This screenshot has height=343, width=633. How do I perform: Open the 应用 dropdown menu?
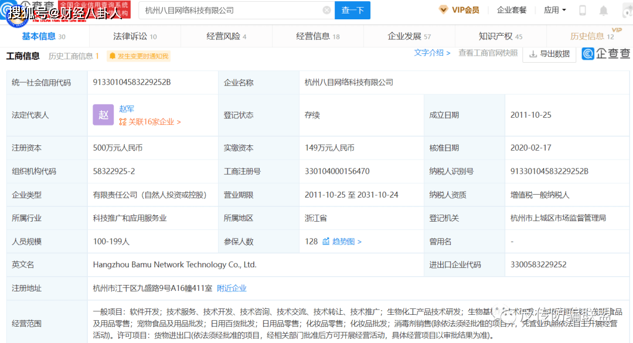[x=554, y=10]
